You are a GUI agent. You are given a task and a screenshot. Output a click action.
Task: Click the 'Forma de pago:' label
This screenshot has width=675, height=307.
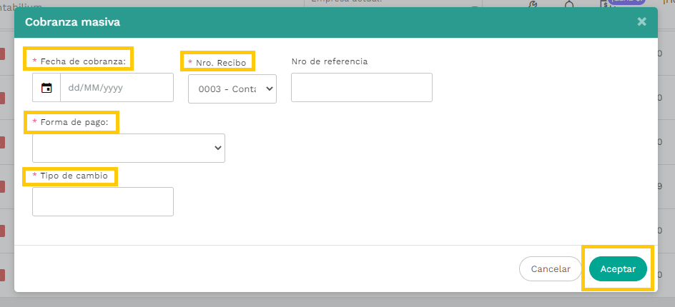tap(74, 122)
